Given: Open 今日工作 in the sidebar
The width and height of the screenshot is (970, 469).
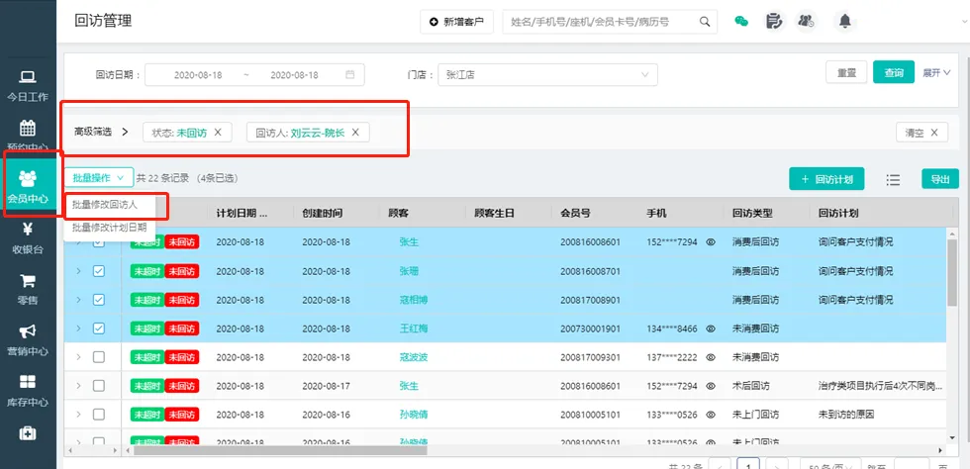Looking at the screenshot, I should (28, 86).
